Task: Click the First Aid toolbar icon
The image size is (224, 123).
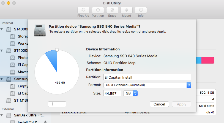Action: 83,10
